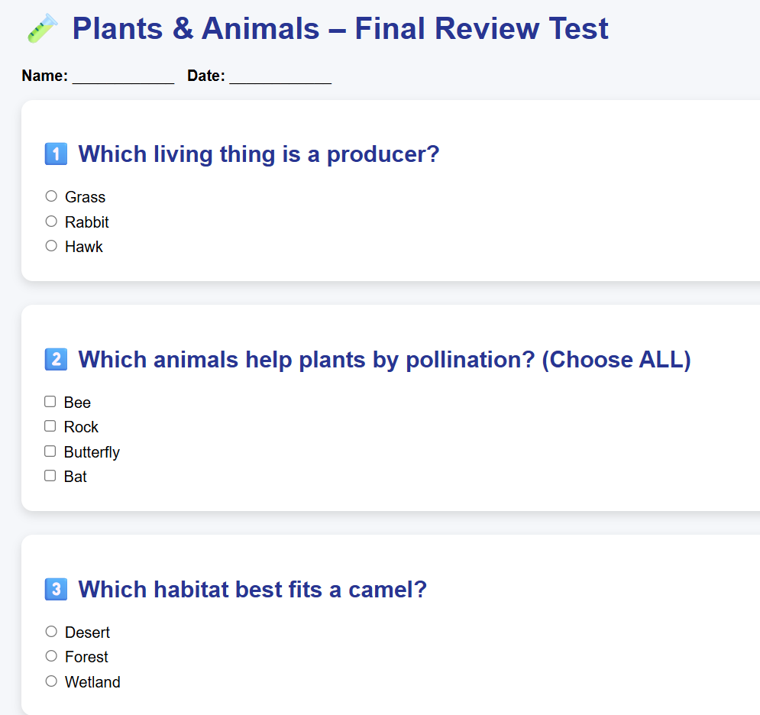The height and width of the screenshot is (715, 760).
Task: Check the Bat pollinator option
Action: (50, 476)
